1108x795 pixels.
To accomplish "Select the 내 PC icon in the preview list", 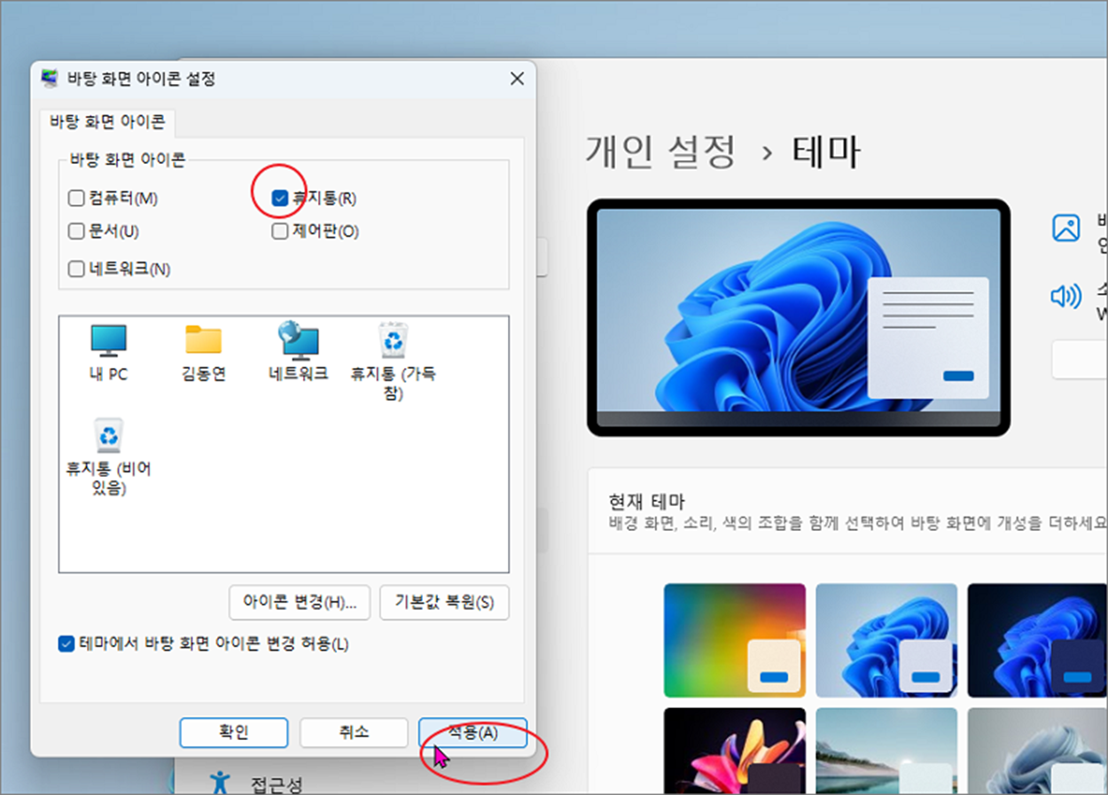I will 108,352.
